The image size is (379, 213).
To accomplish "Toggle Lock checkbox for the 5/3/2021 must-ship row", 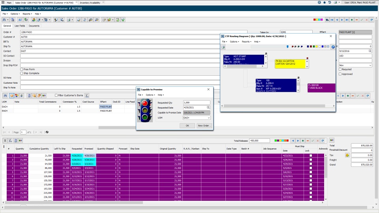I will tap(311, 168).
